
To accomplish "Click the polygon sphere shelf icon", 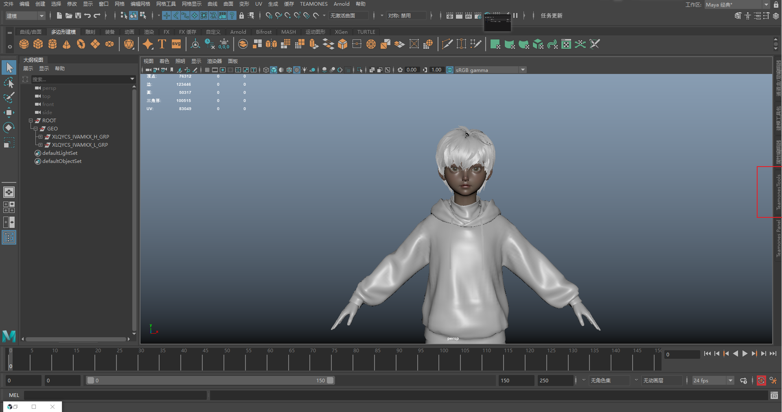I will 24,44.
